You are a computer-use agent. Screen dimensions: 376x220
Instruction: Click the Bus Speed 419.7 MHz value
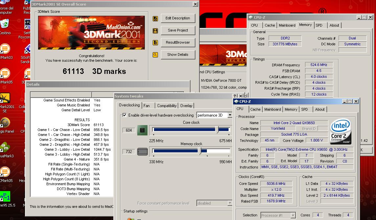[276, 195]
